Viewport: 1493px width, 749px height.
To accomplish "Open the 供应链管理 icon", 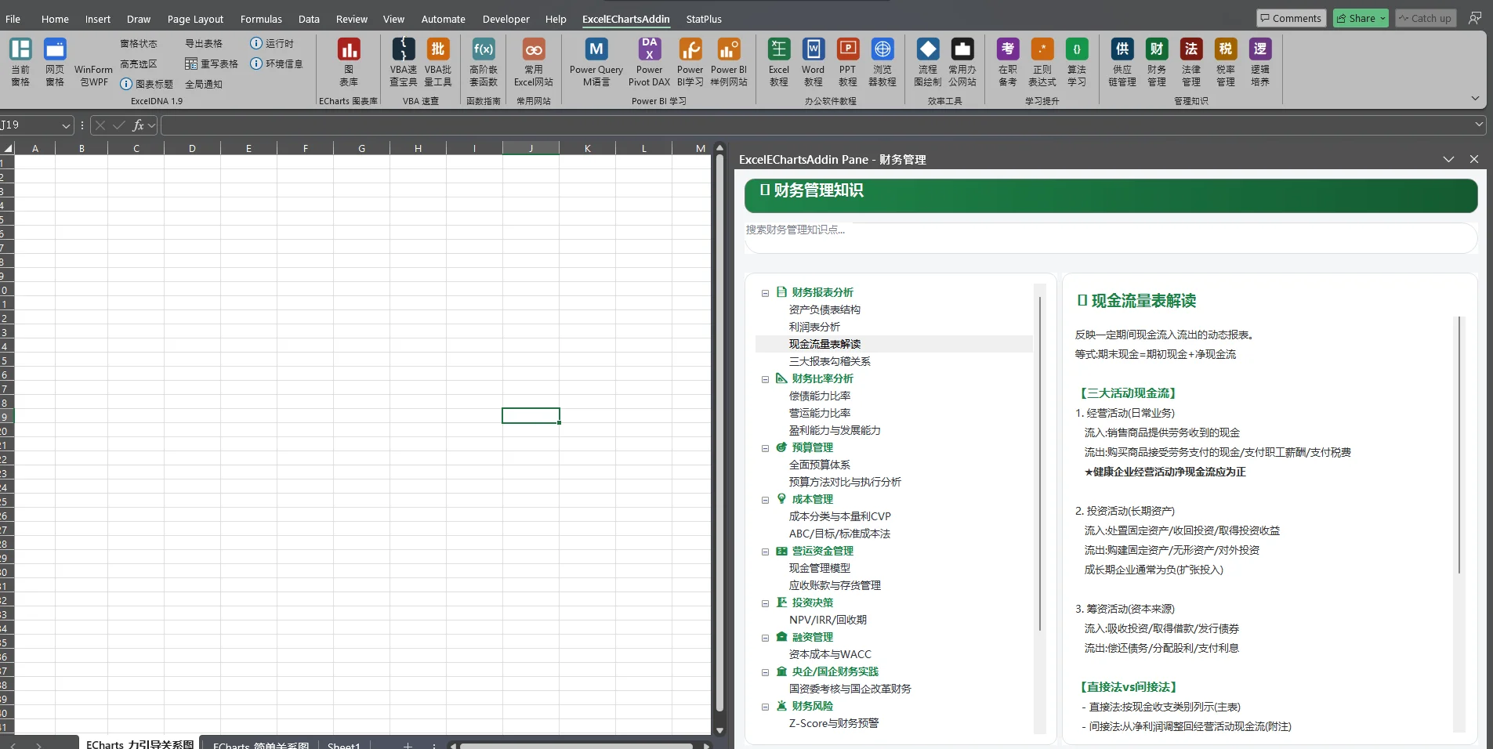I will [1122, 62].
